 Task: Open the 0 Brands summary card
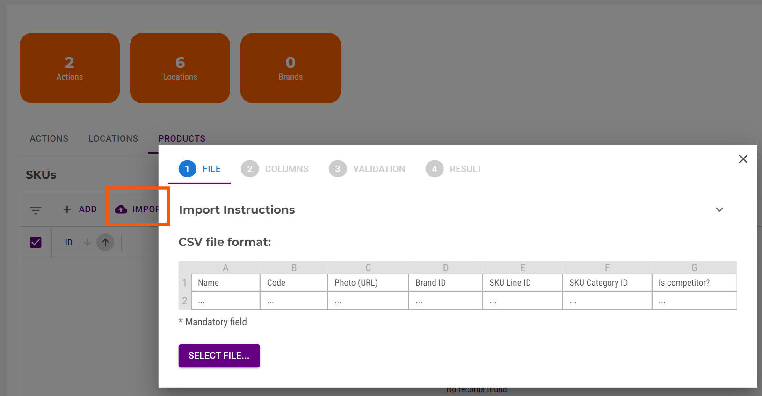tap(290, 68)
